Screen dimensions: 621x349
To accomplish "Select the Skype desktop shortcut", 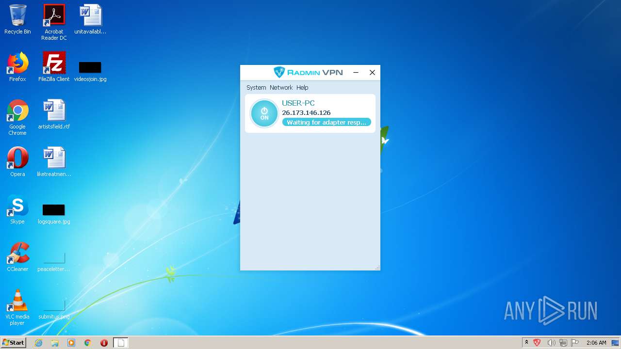I will (17, 209).
